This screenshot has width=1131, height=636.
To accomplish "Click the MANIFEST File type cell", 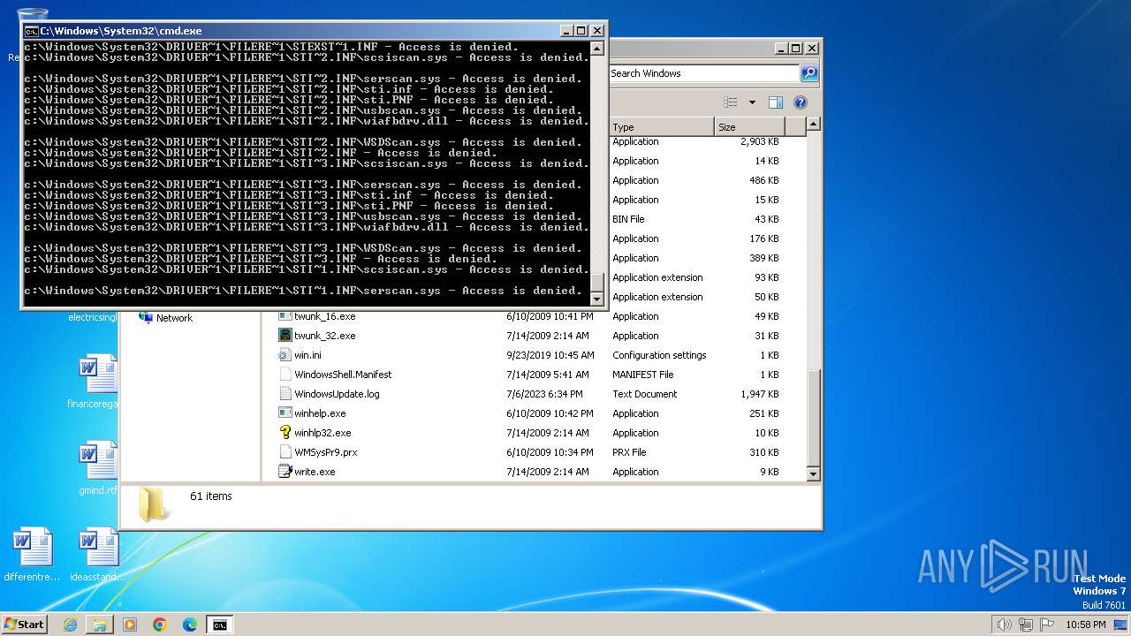I will 642,375.
